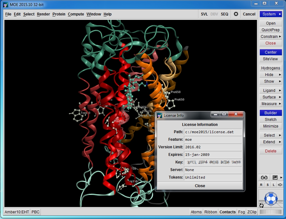The image size is (286, 219).
Task: Toggle the SEQ sequence editor
Action: point(224,14)
